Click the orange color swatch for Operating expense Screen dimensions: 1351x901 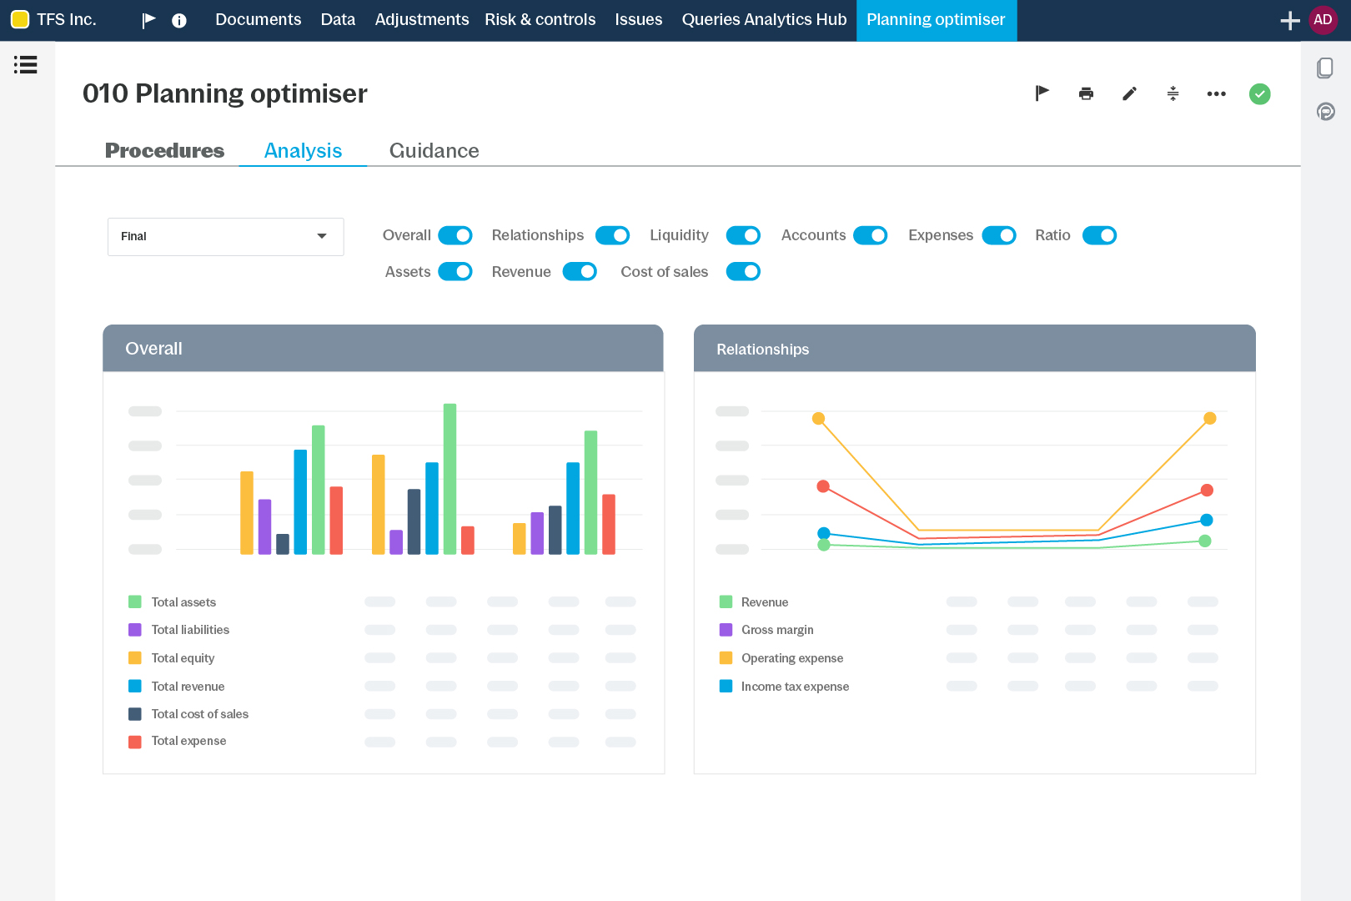coord(725,658)
